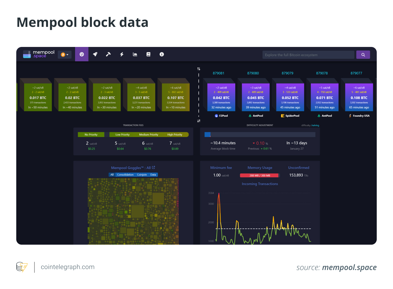
Task: Open the docs book icon
Action: click(x=148, y=54)
